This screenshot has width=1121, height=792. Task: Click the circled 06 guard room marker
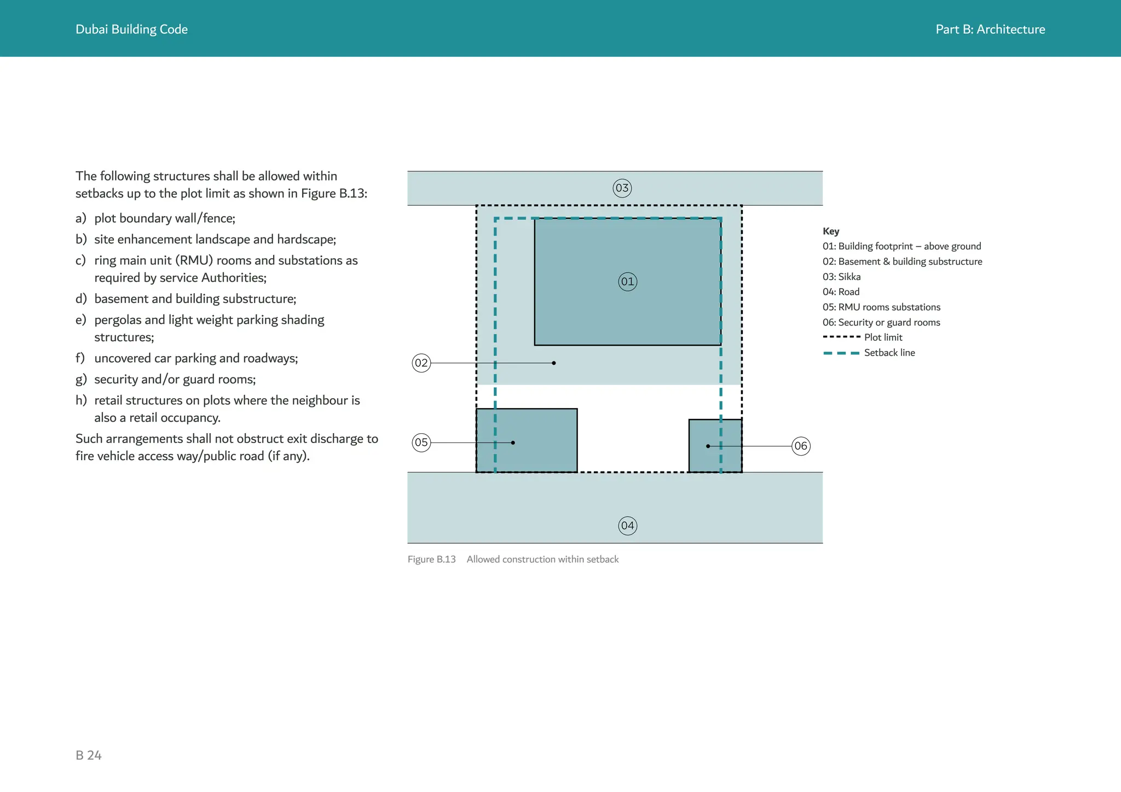click(x=801, y=446)
